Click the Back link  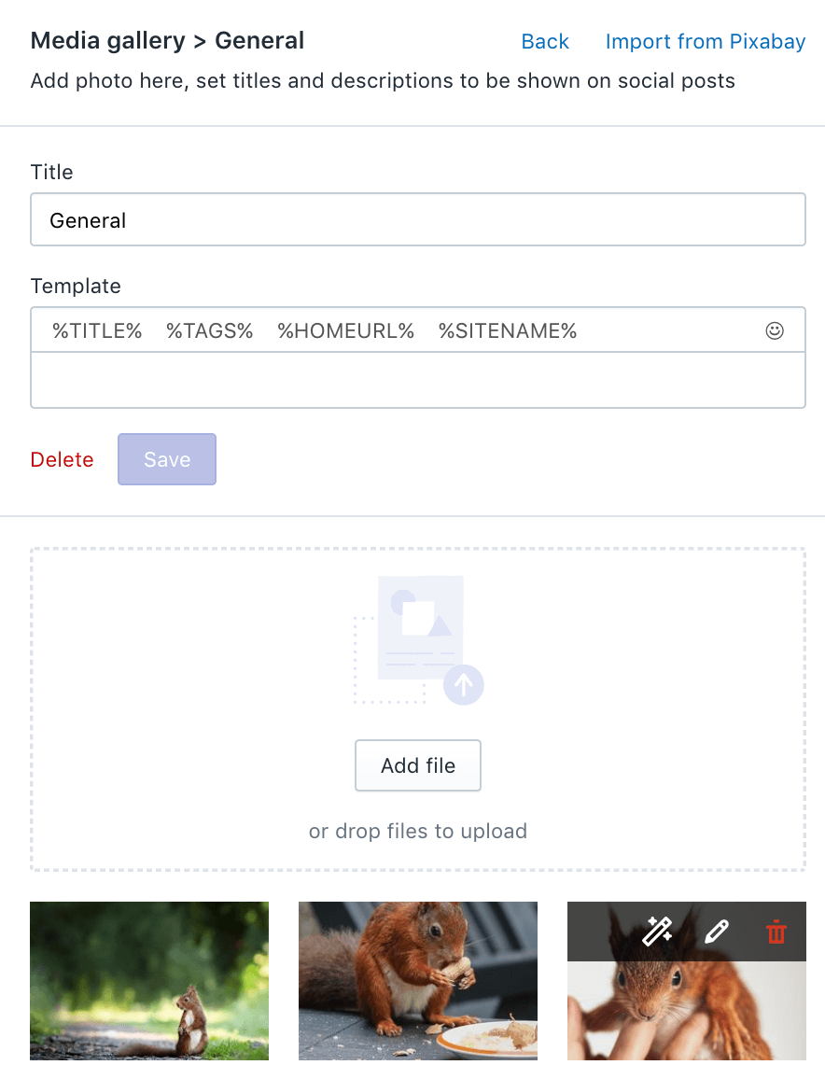pyautogui.click(x=545, y=41)
